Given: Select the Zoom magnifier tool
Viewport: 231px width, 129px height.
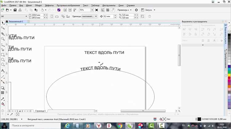Looking at the screenshot, I should click(3, 39).
